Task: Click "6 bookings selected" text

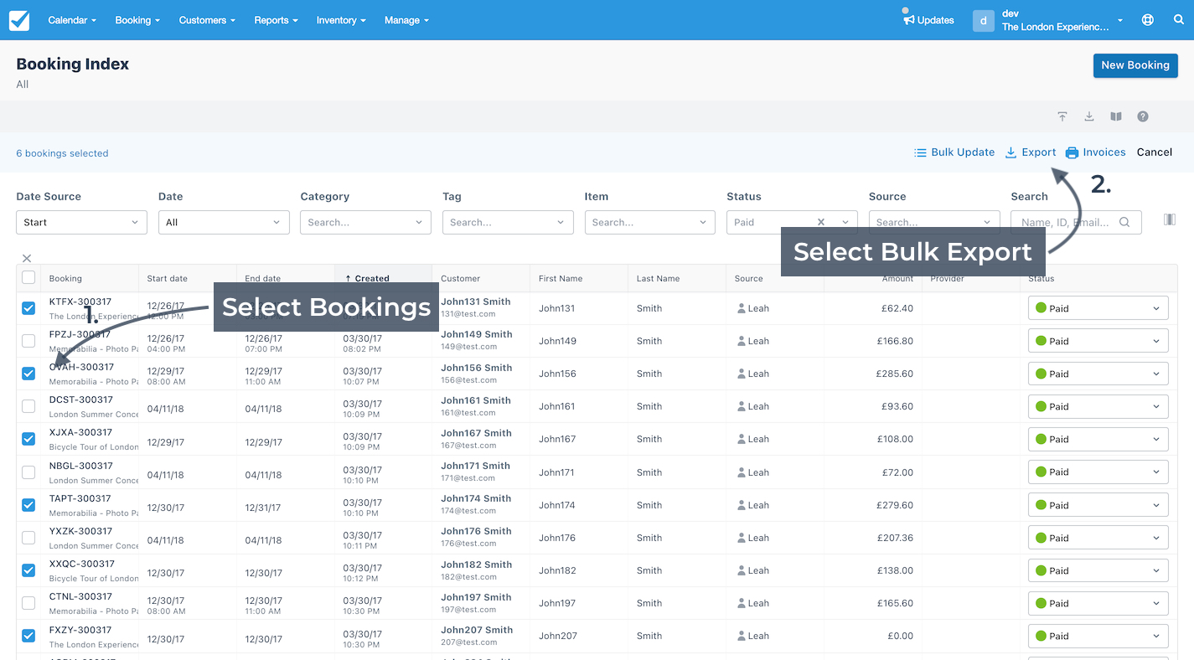Action: (x=62, y=153)
